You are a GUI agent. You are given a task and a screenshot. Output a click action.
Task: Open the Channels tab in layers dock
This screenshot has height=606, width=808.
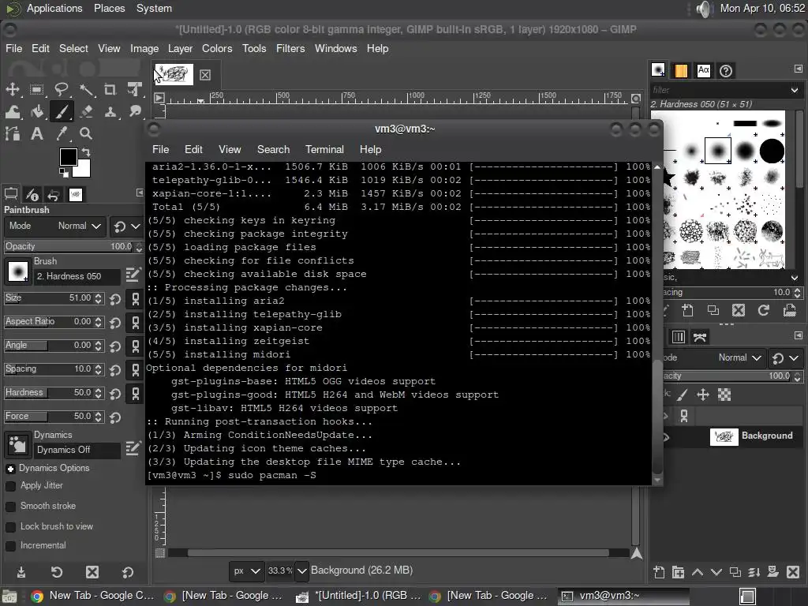coord(678,338)
